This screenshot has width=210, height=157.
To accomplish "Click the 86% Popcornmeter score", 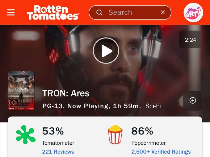I will coord(142,131).
